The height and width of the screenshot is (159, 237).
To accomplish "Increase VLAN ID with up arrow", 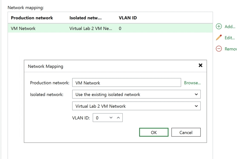I will click(118, 118).
